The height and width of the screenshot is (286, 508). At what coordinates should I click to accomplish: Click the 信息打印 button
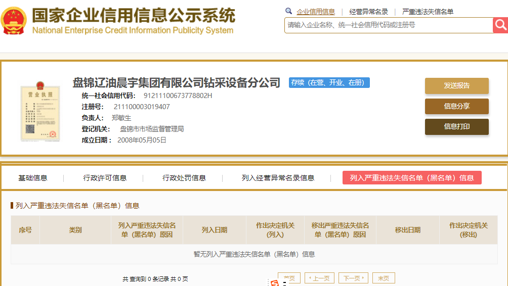click(456, 126)
